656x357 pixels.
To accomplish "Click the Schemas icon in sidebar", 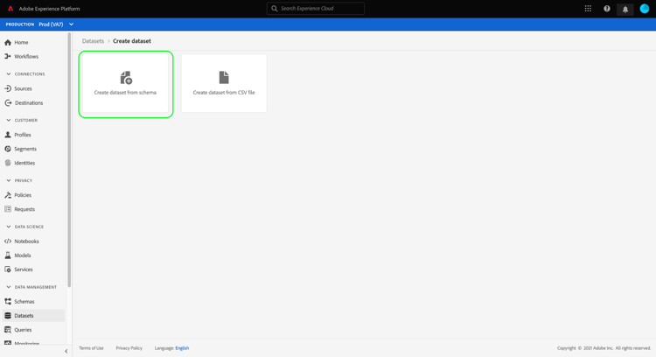I will [x=8, y=301].
